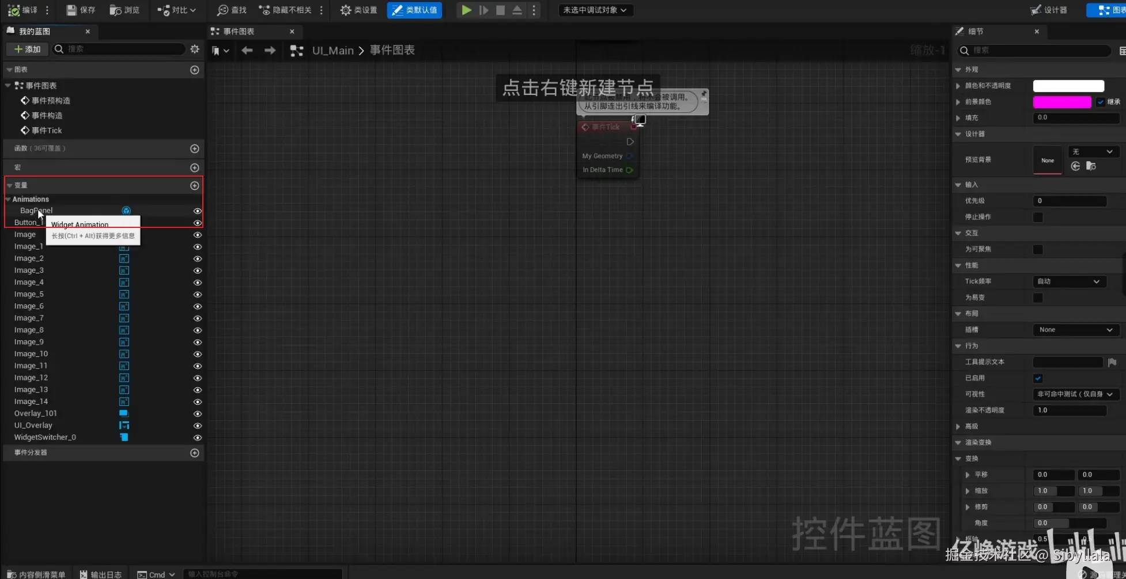Click the Stop playback button
The image size is (1126, 579).
[501, 10]
